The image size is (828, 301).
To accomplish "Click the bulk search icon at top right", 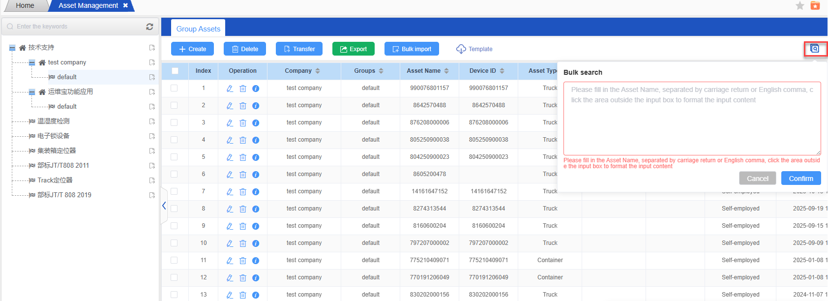I will (x=815, y=48).
